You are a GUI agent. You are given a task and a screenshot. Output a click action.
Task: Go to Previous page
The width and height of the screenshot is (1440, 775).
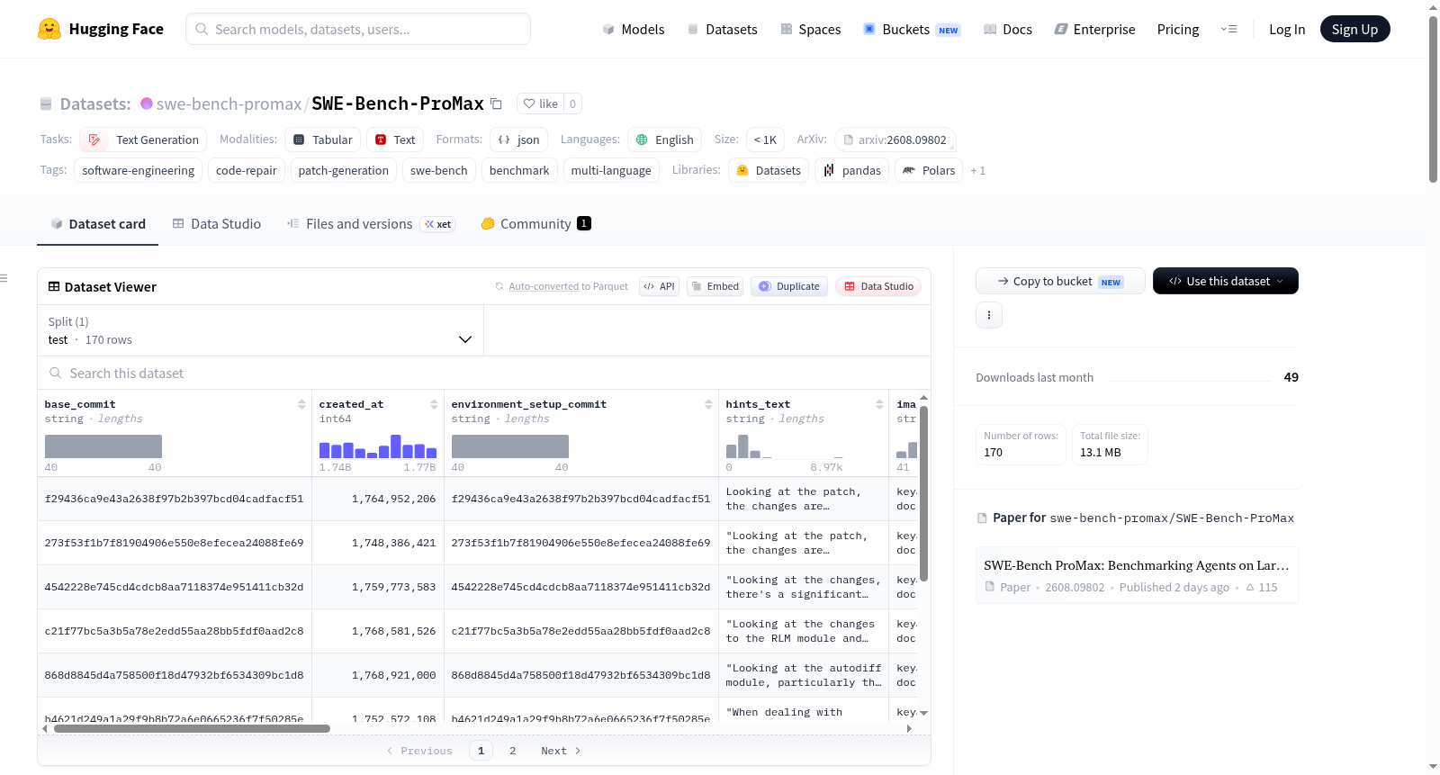click(x=419, y=751)
